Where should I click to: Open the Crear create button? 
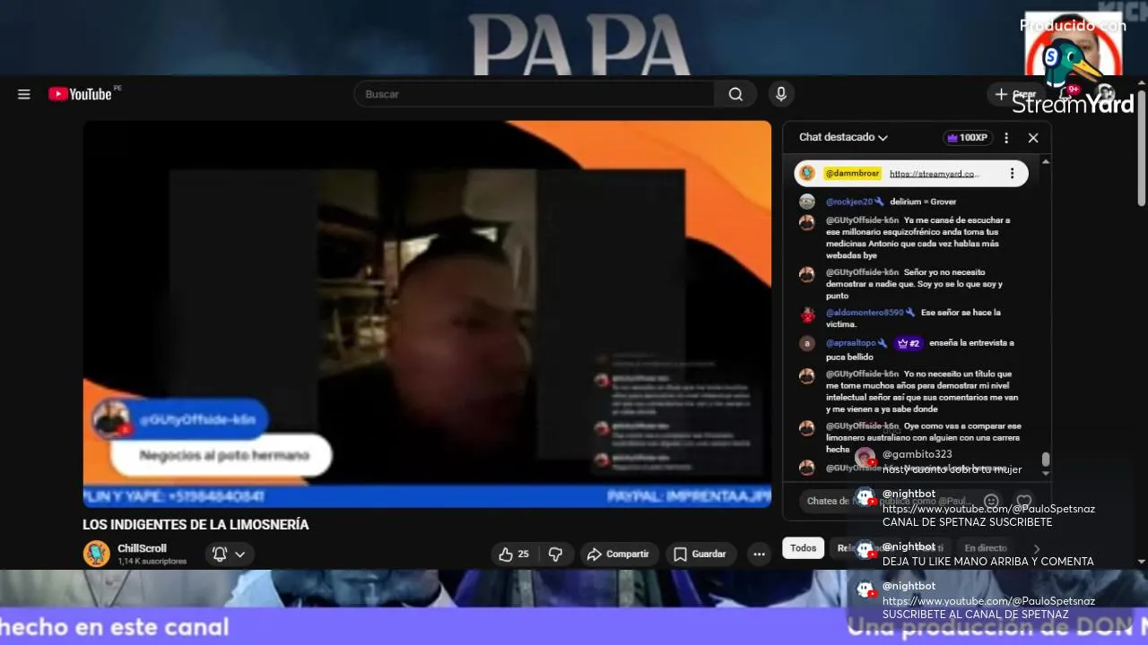tap(1016, 94)
